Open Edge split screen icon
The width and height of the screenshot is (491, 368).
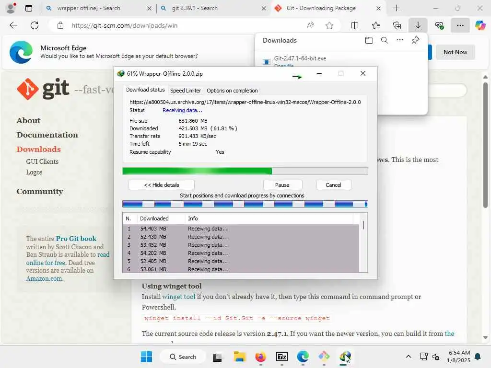(x=354, y=25)
